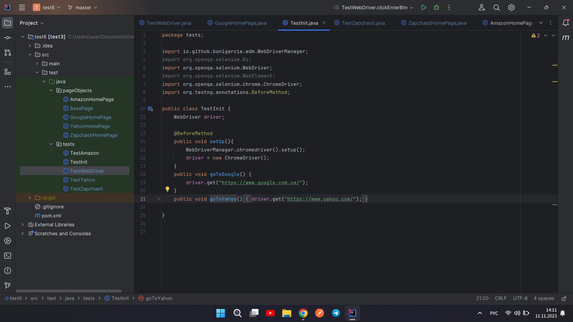Open editor tabs options menu
Image resolution: width=573 pixels, height=322 pixels.
tap(551, 23)
